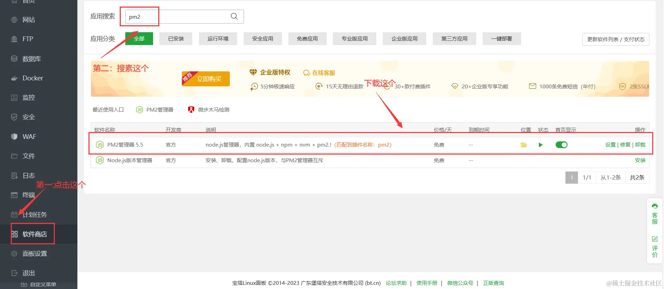Open PM2管理器 recent-use shortcut
The width and height of the screenshot is (664, 289).
[155, 110]
